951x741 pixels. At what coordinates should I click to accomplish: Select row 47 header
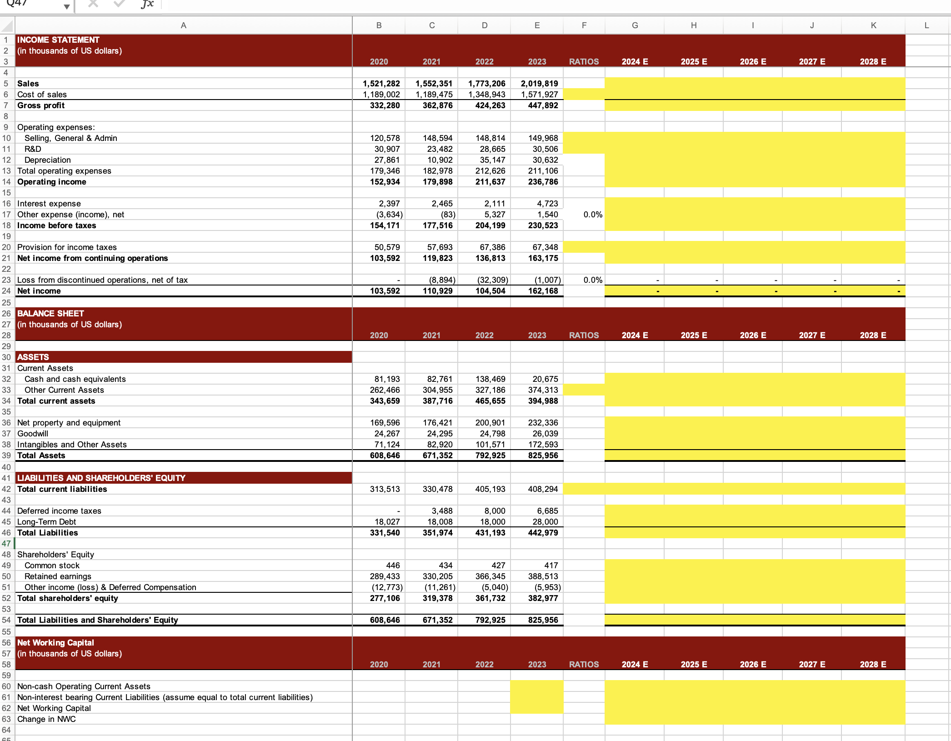click(6, 543)
